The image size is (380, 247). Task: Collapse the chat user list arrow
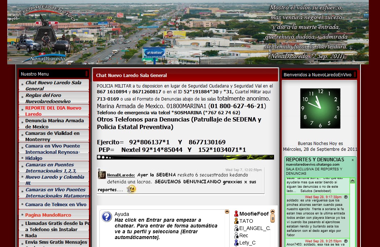coord(273,212)
